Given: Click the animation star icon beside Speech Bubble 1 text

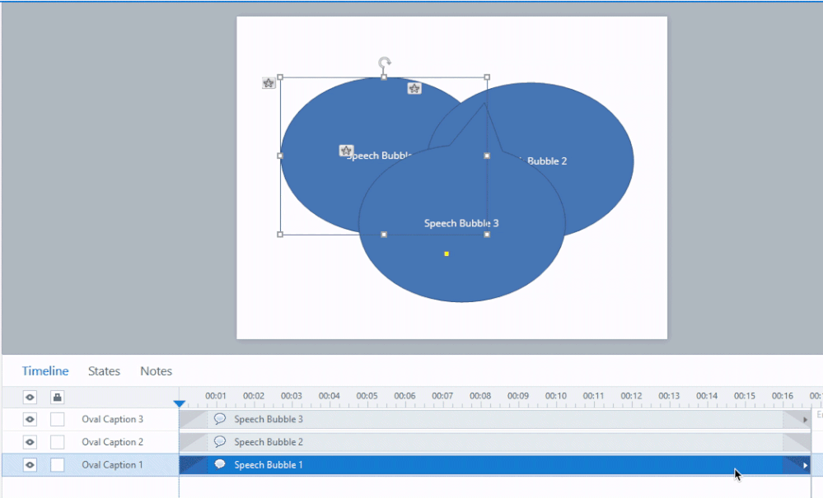Looking at the screenshot, I should [347, 151].
